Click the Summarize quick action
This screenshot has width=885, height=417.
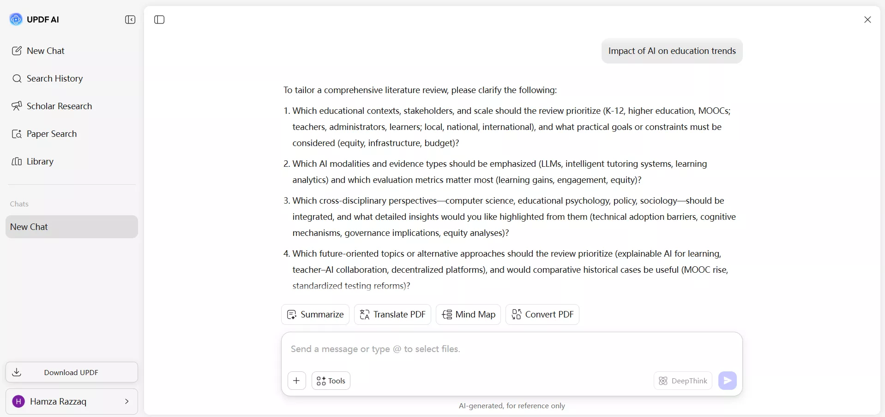(x=315, y=315)
